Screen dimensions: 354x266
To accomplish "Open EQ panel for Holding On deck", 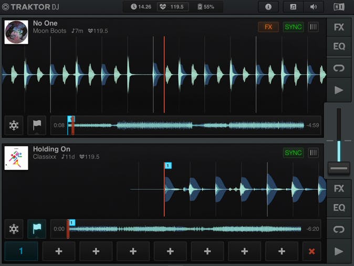I will (339, 208).
